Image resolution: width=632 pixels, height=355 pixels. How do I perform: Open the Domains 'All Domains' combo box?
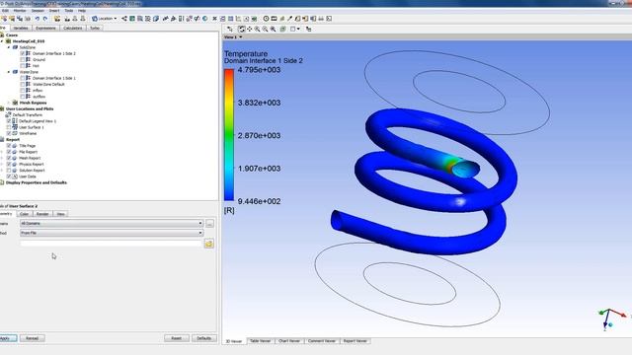[112, 223]
